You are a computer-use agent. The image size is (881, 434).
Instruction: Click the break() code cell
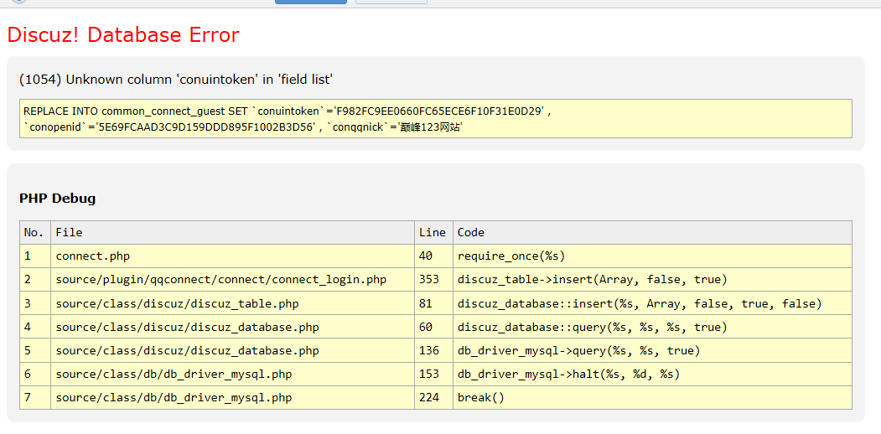pos(481,397)
